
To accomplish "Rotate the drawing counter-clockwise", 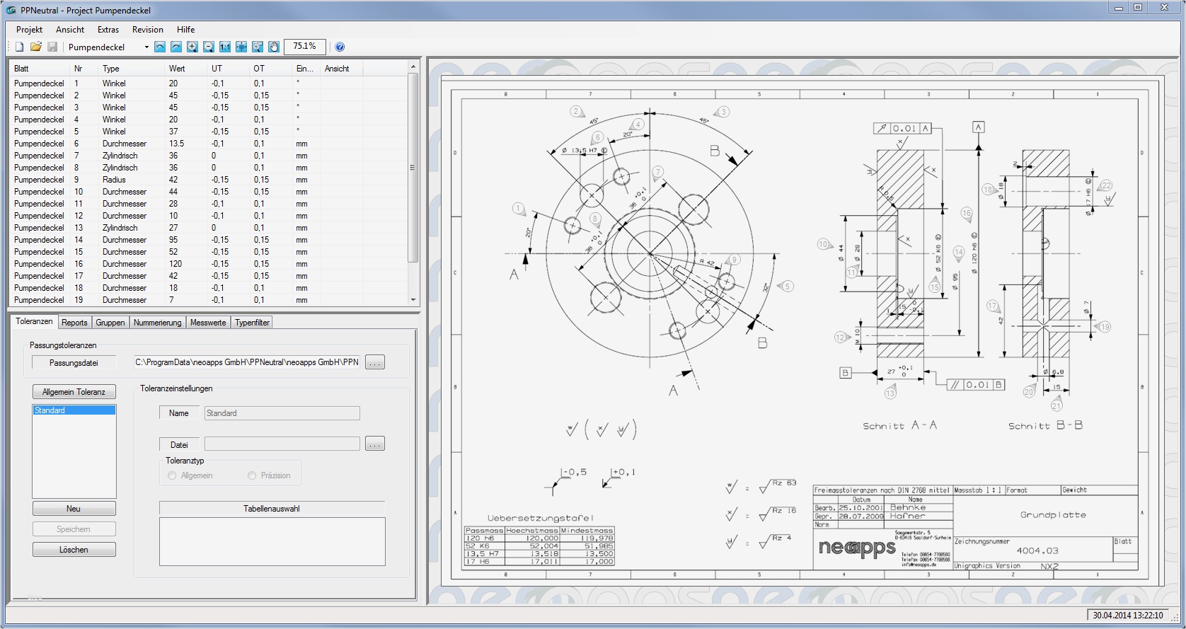I will click(x=160, y=47).
